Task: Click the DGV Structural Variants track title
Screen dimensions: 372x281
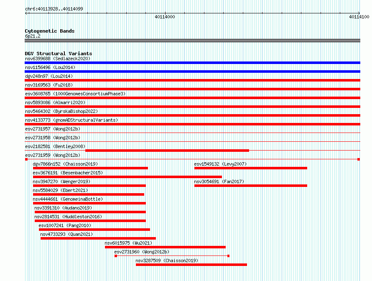Action: coord(59,54)
